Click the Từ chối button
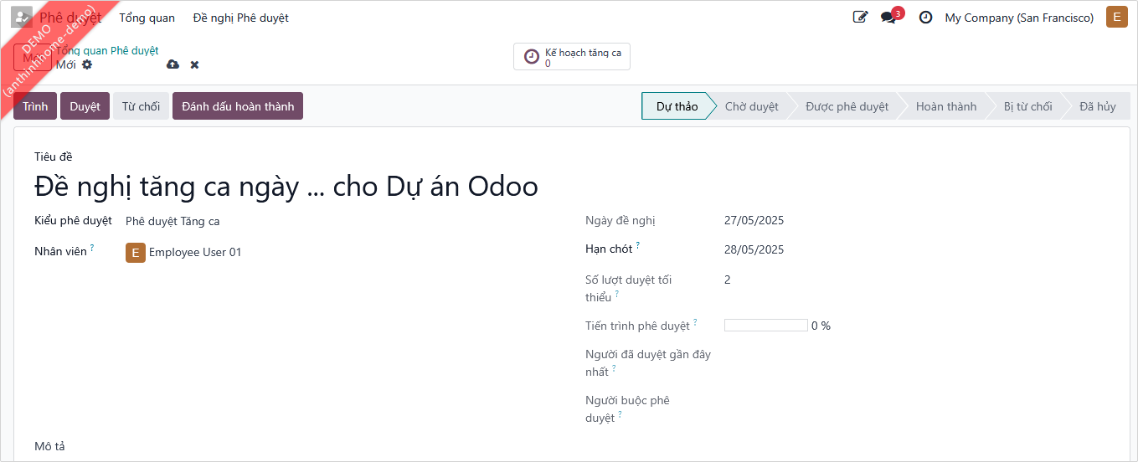The image size is (1138, 462). click(141, 106)
